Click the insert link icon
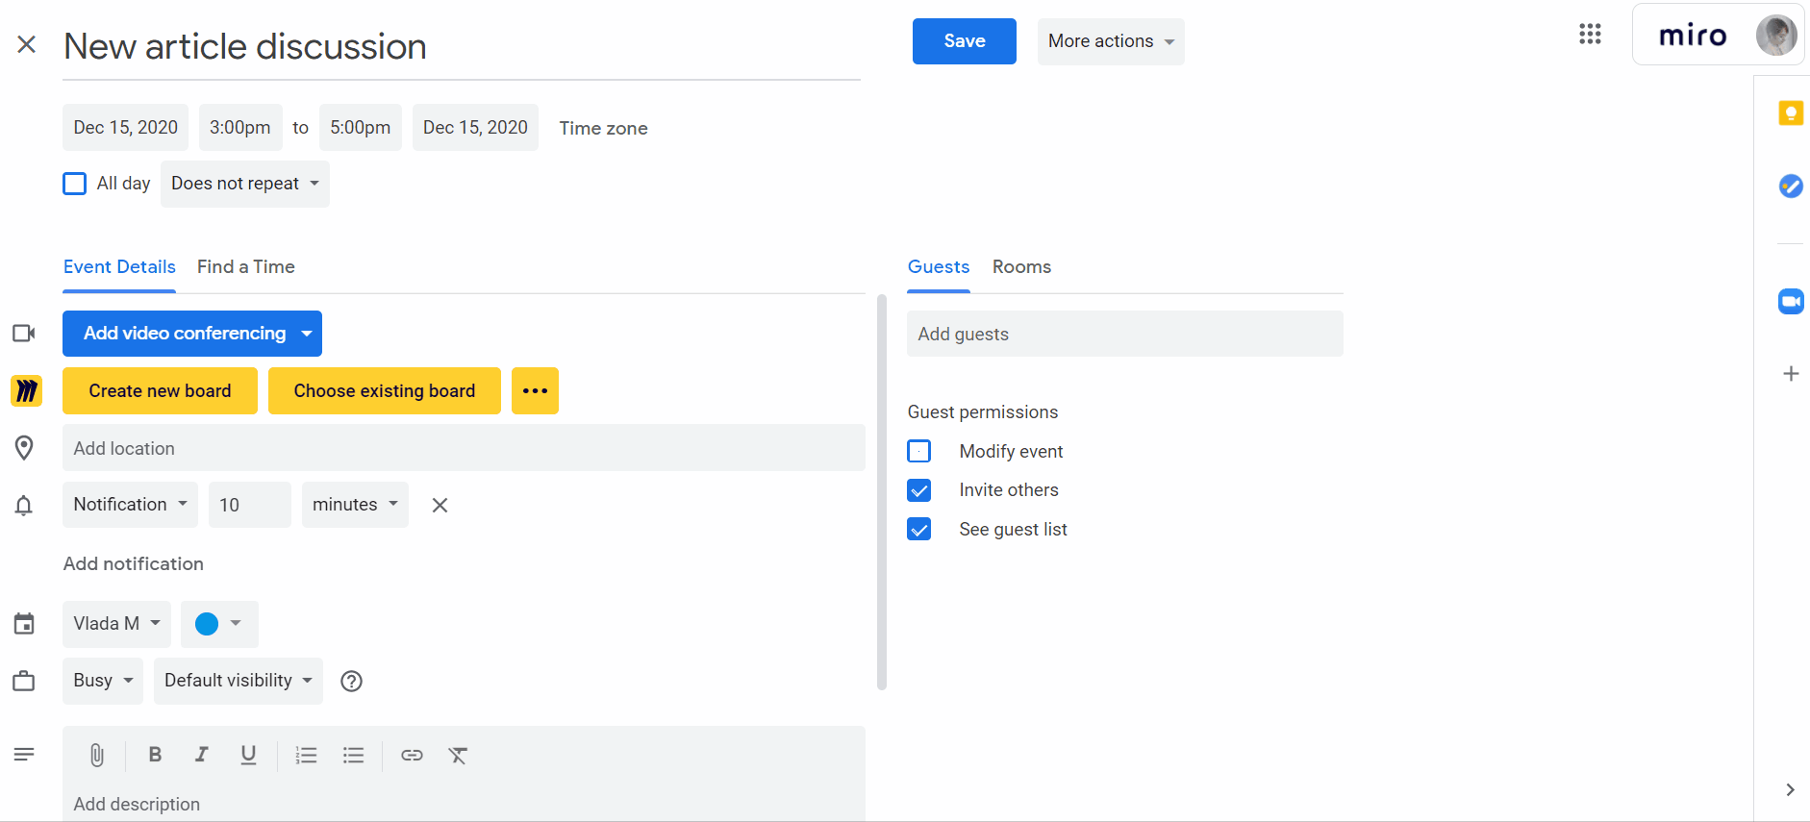Image resolution: width=1810 pixels, height=822 pixels. (412, 756)
